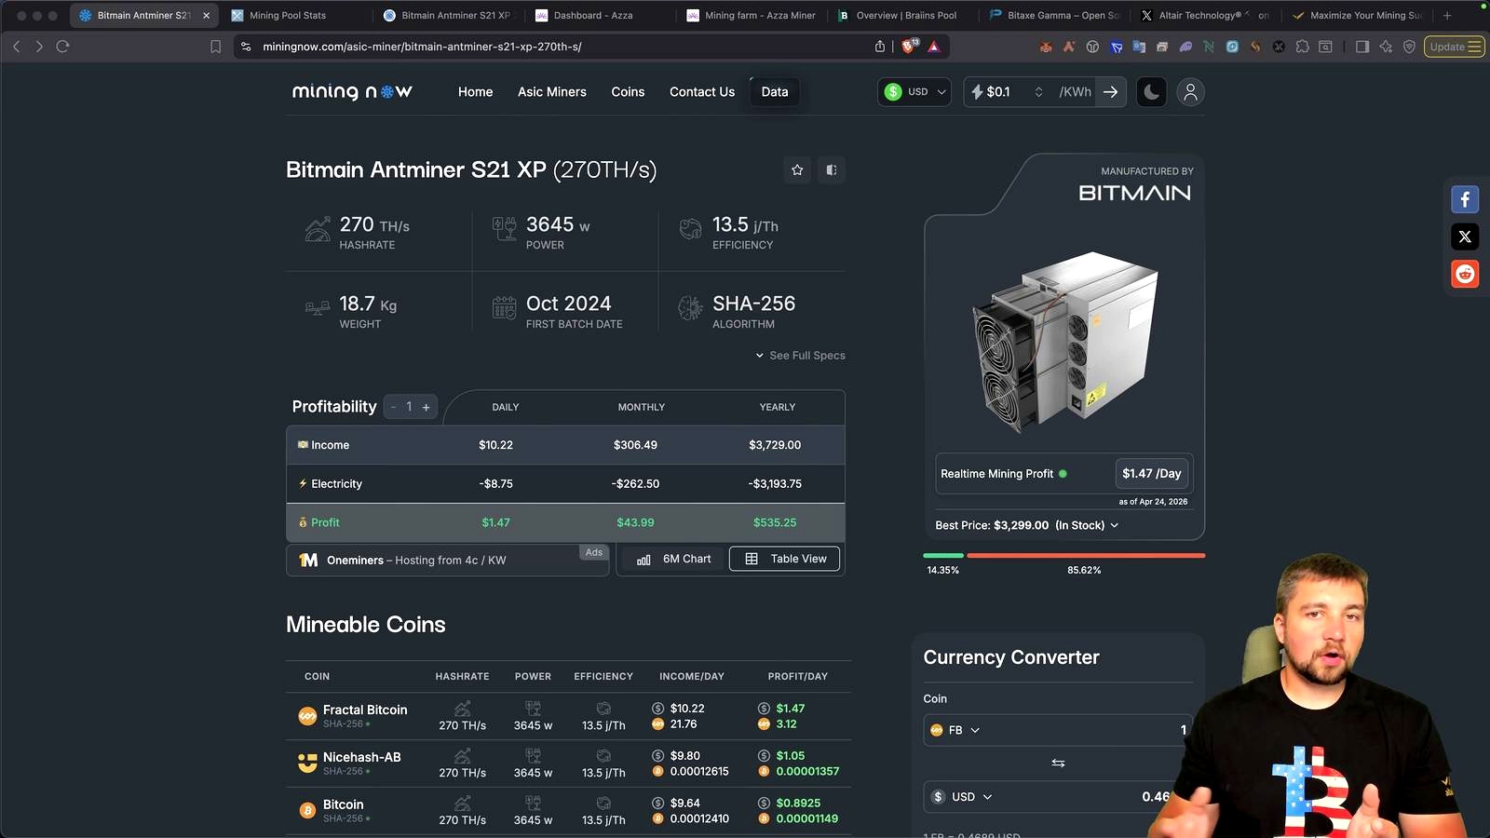Open the 6M Chart view
This screenshot has height=838, width=1490.
[674, 559]
